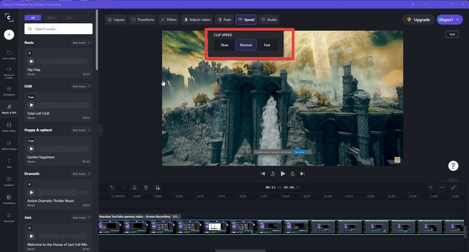This screenshot has width=469, height=252.
Task: Zoom out the timeline with minus
Action: [x=442, y=187]
